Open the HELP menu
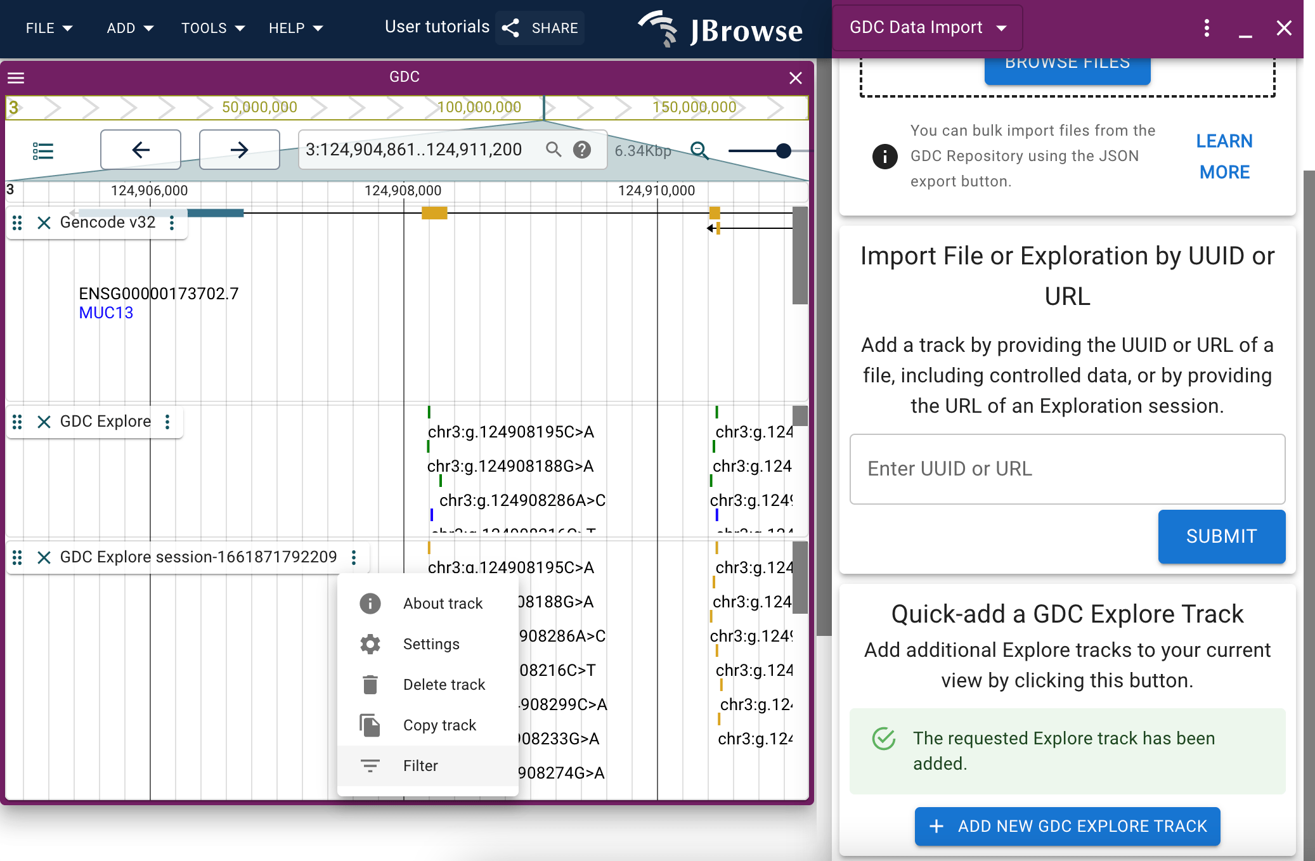Viewport: 1315px width, 861px height. [x=295, y=28]
